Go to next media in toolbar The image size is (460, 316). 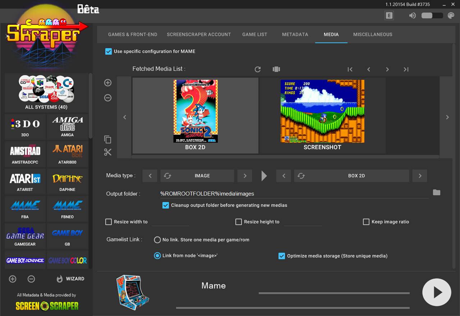[x=387, y=69]
